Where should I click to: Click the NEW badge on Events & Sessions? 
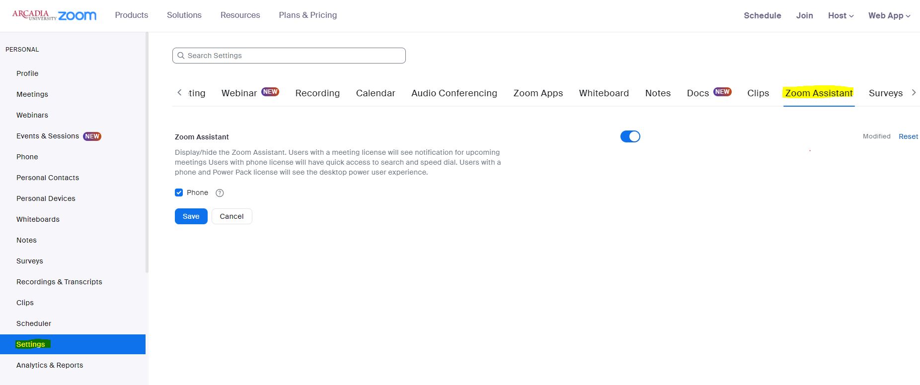tap(92, 136)
